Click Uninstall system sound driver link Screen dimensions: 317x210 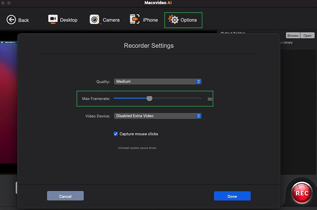coord(137,148)
